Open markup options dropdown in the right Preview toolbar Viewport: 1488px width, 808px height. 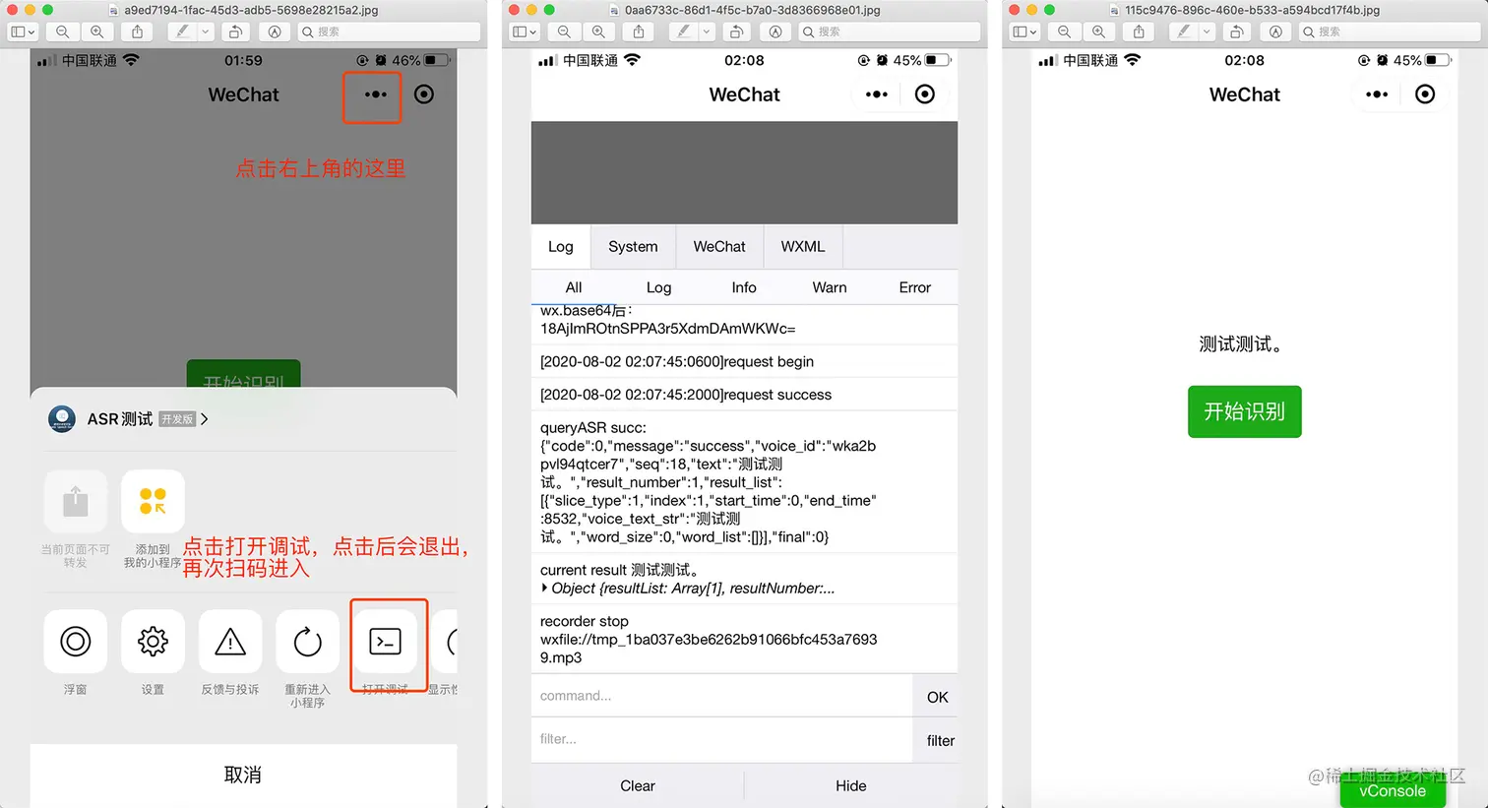(x=1206, y=31)
